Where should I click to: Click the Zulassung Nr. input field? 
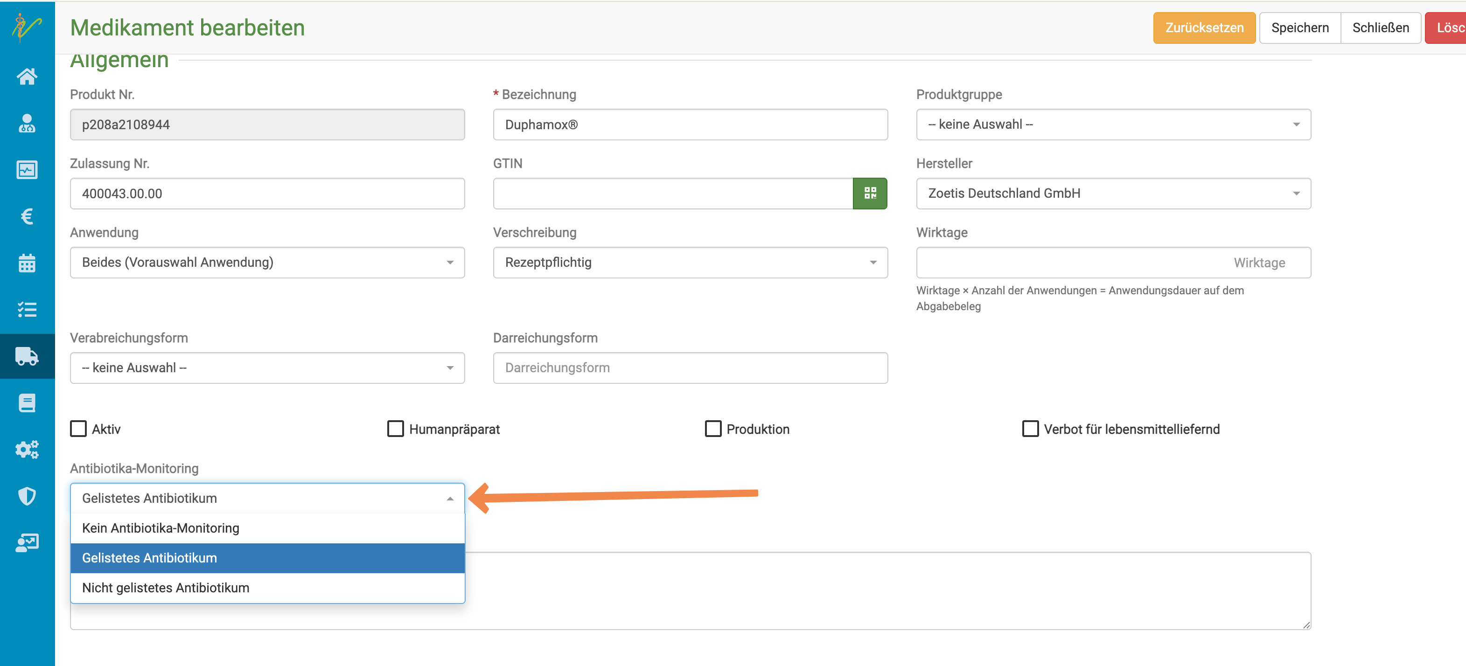[x=267, y=194]
